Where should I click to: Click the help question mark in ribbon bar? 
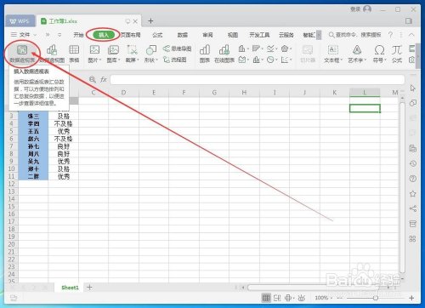coord(390,35)
